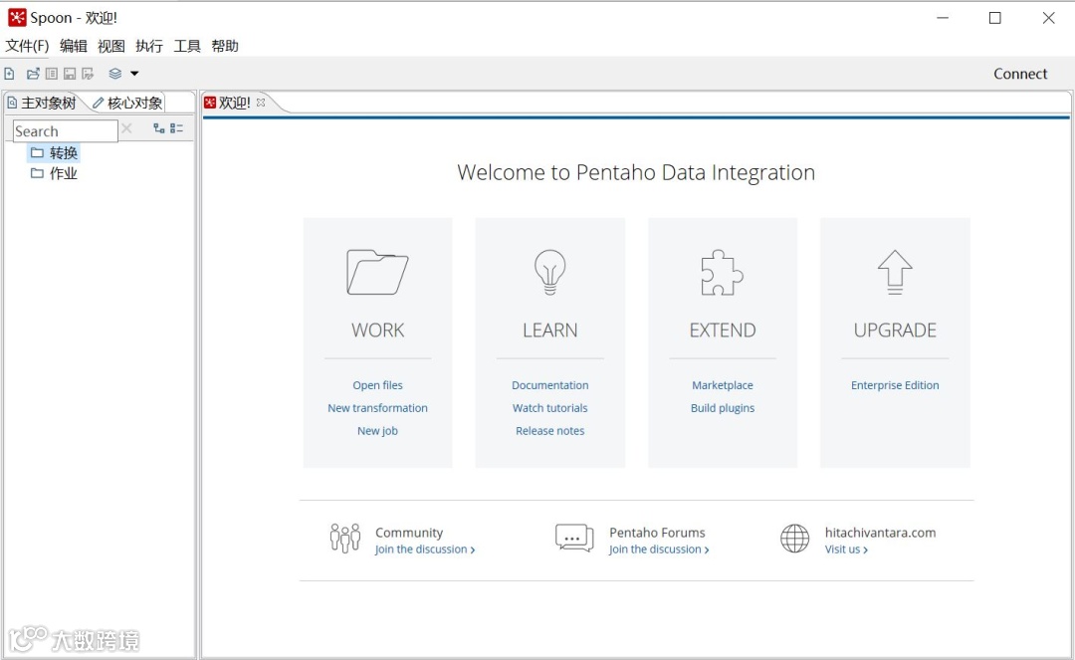
Task: Click the Community label text
Action: 409,533
